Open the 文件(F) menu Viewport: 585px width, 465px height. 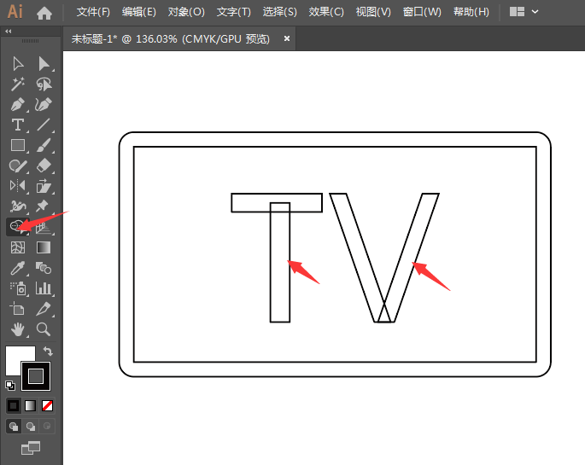(93, 12)
